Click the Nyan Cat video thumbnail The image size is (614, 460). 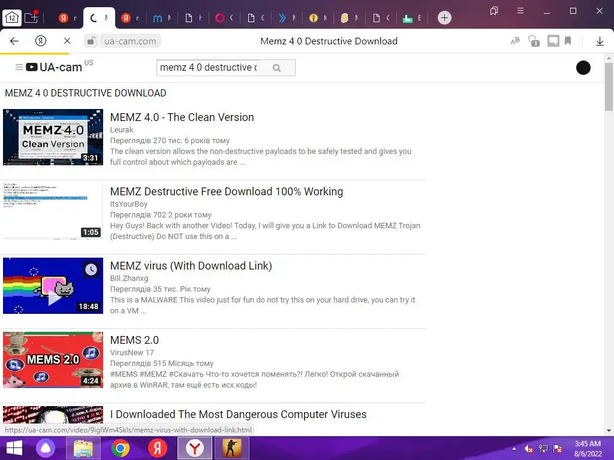click(x=53, y=286)
